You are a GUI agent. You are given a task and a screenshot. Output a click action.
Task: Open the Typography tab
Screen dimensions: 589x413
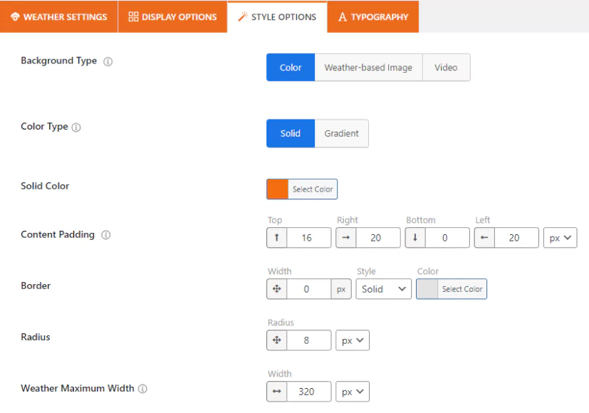373,17
